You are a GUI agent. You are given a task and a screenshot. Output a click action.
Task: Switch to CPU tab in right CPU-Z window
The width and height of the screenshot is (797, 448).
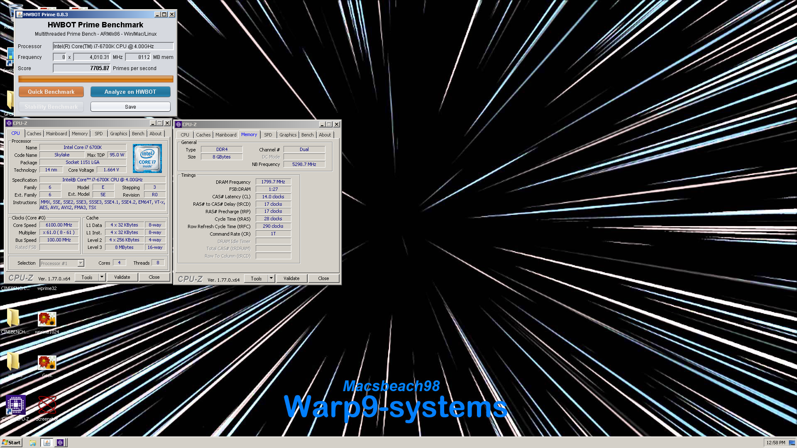click(x=185, y=135)
